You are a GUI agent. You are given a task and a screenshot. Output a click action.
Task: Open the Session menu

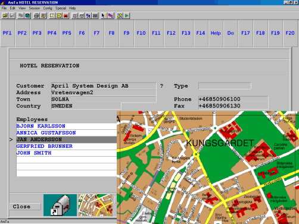point(35,8)
